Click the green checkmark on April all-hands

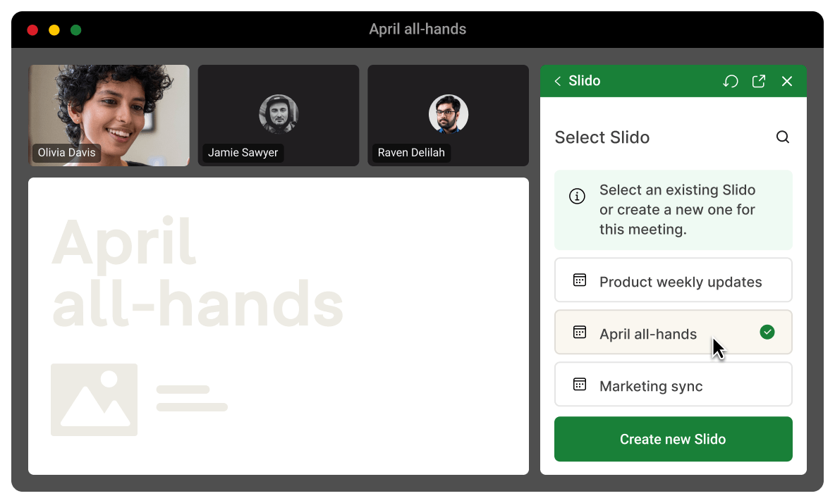[767, 332]
